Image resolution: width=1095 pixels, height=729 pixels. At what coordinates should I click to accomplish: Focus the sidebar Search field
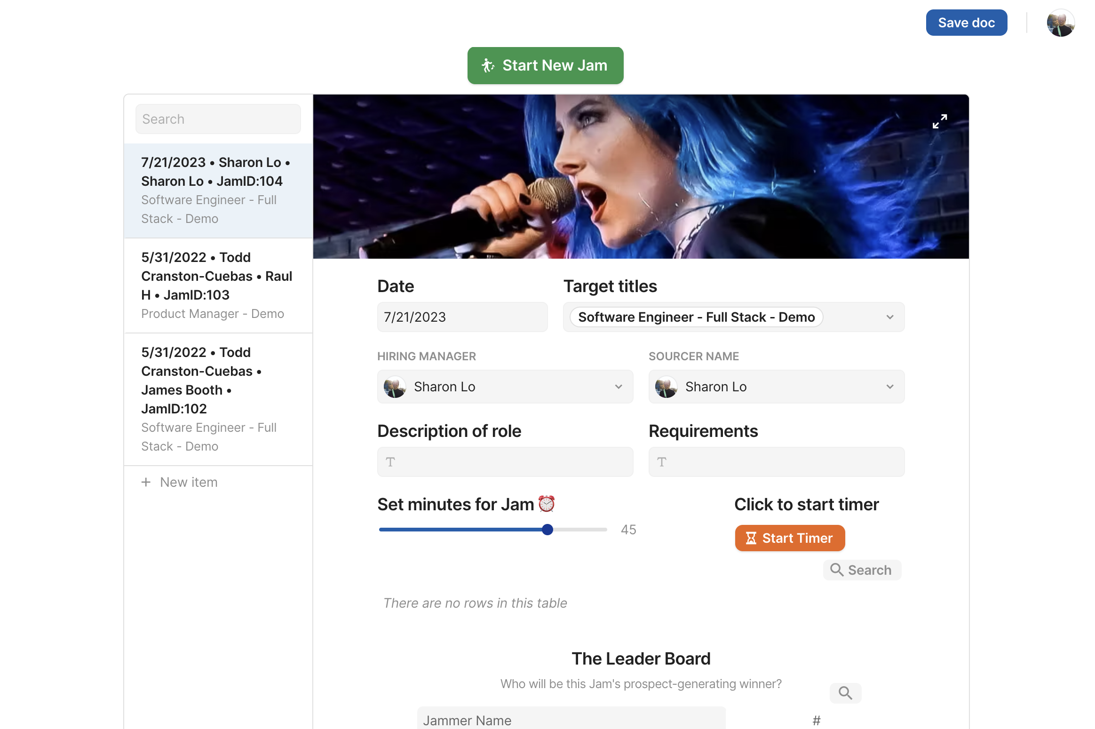click(x=218, y=119)
